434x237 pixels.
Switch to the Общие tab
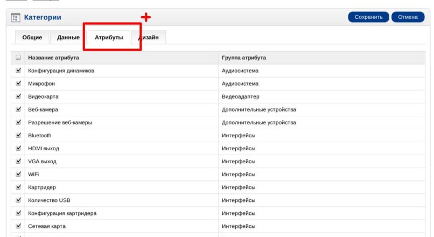pyautogui.click(x=32, y=37)
